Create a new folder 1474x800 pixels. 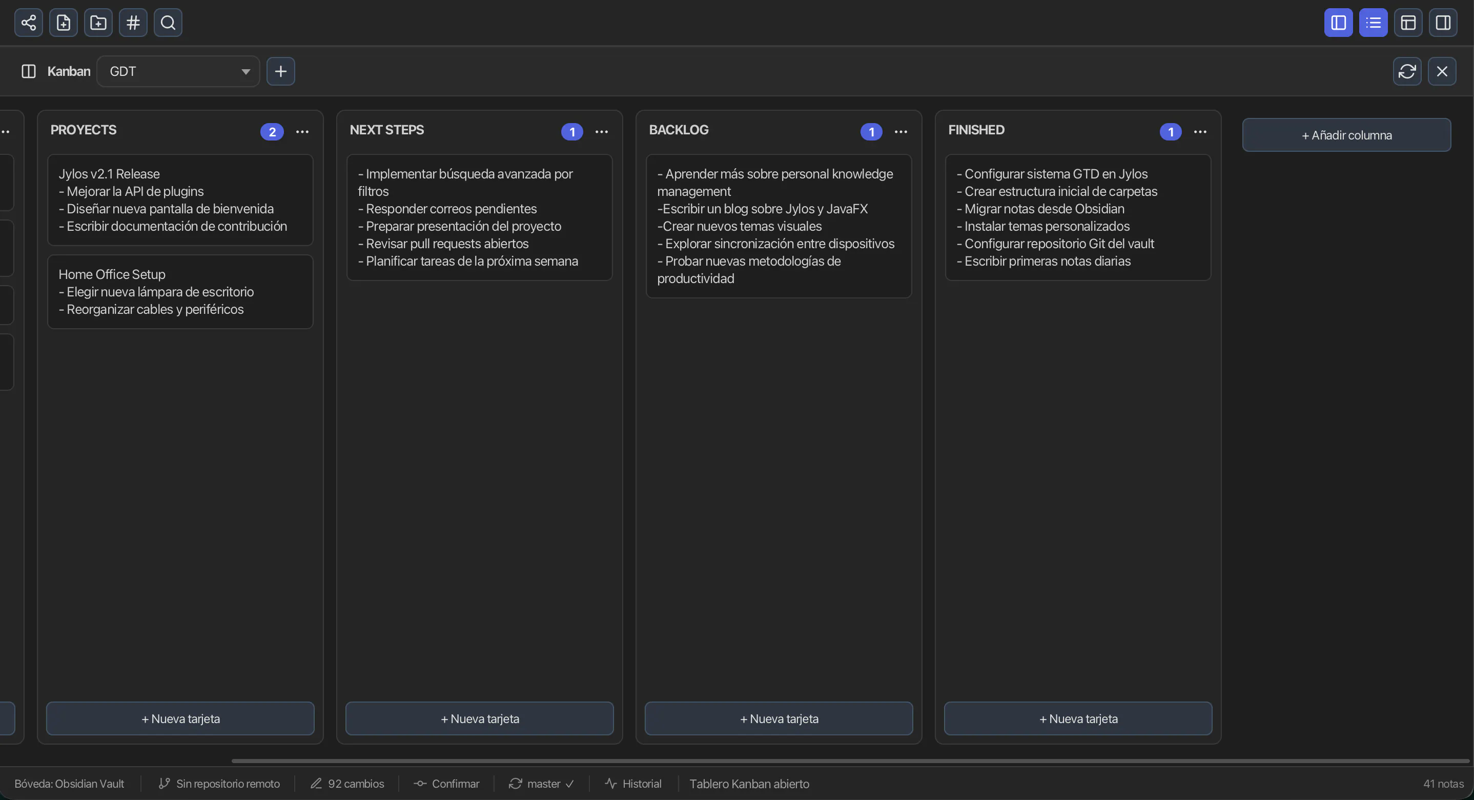pos(98,23)
